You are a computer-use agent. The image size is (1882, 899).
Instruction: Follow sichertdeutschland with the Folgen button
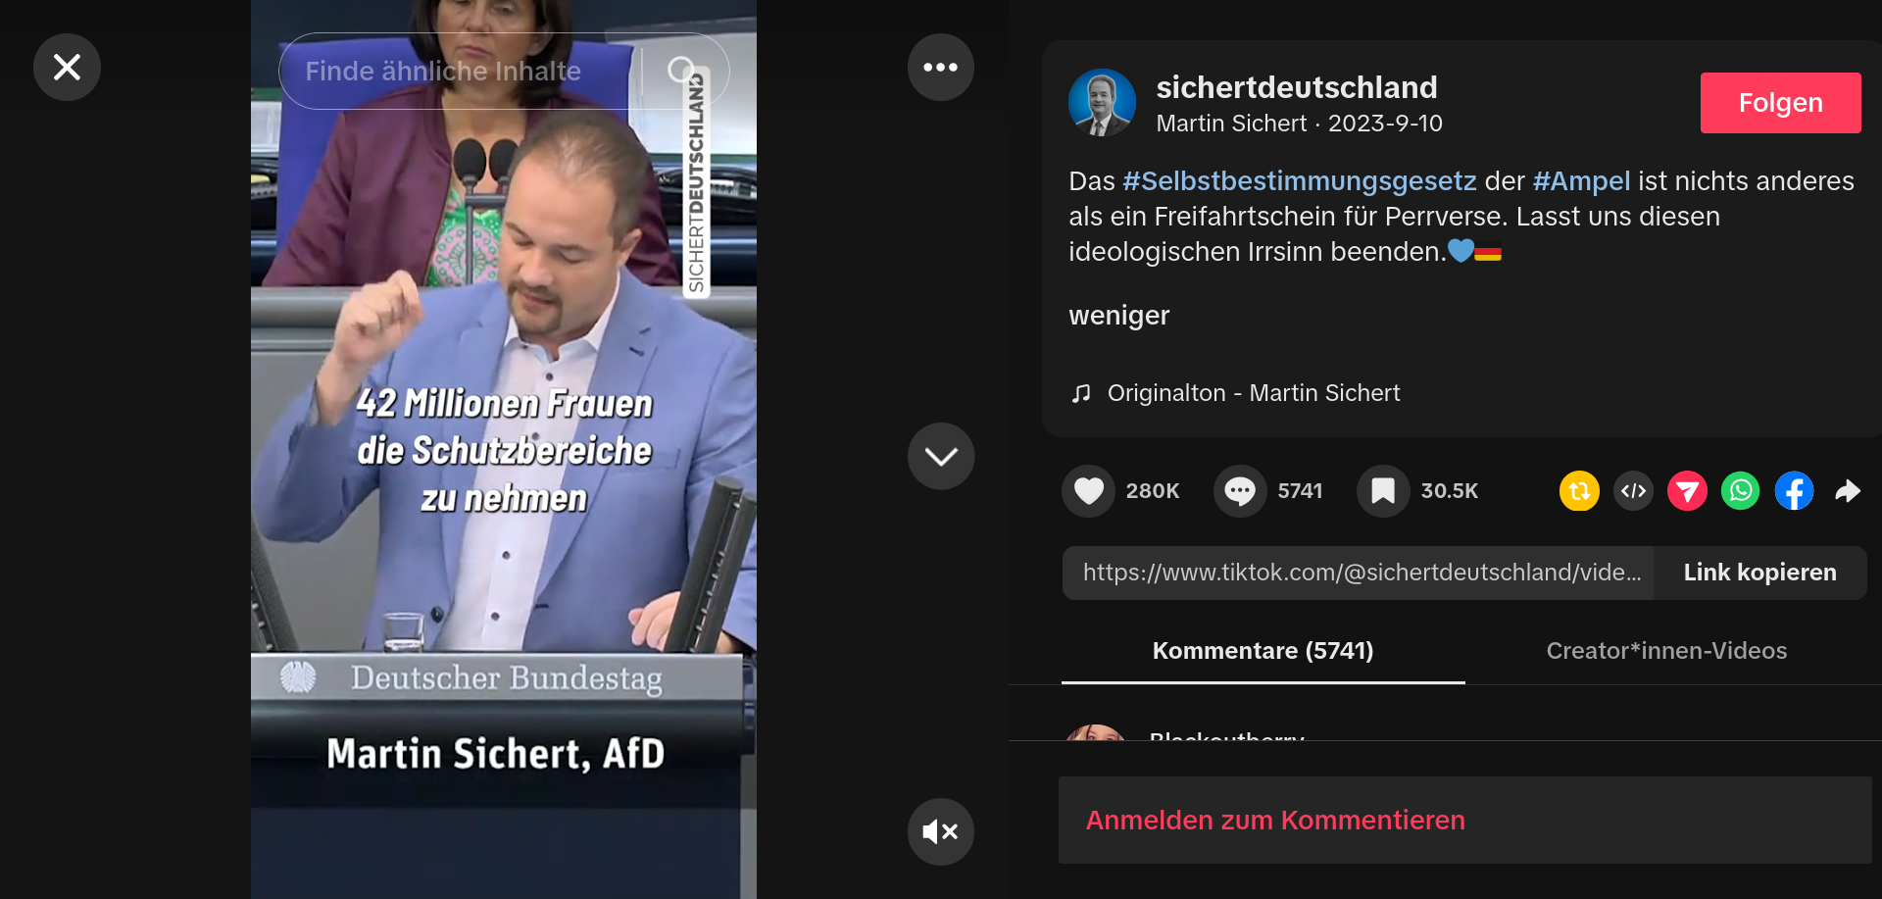click(1780, 103)
